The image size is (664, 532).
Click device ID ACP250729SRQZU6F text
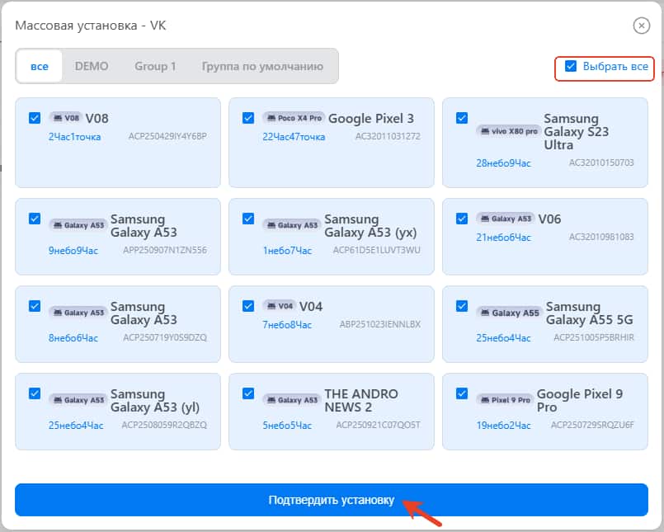[592, 426]
